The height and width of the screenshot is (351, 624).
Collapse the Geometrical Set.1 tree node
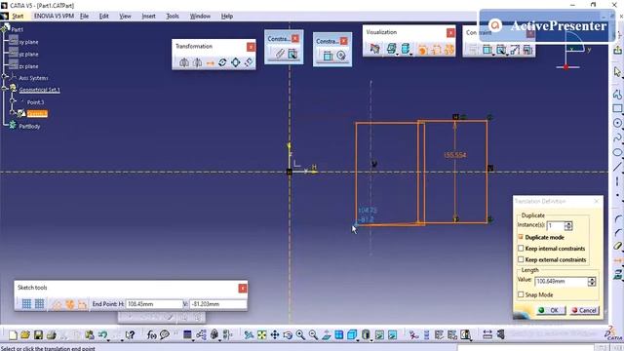point(5,88)
